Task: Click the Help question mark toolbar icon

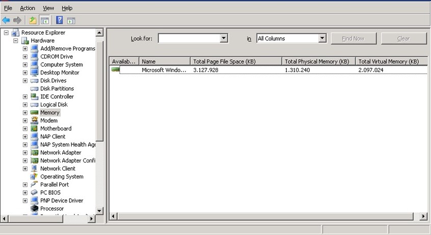Action: (59, 20)
